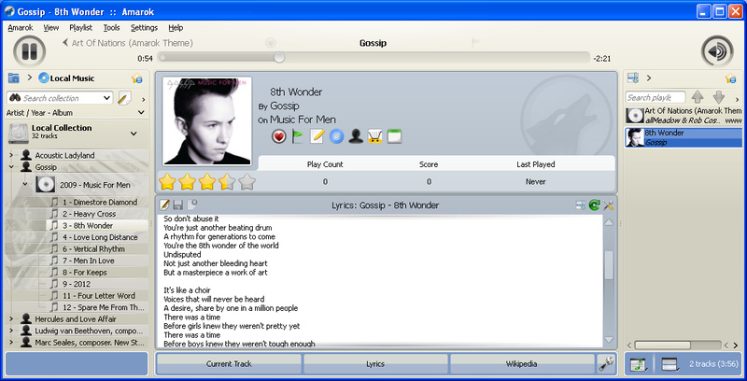Screen dimensions: 747x381
Task: Click the blue disc album icon
Action: (x=336, y=136)
